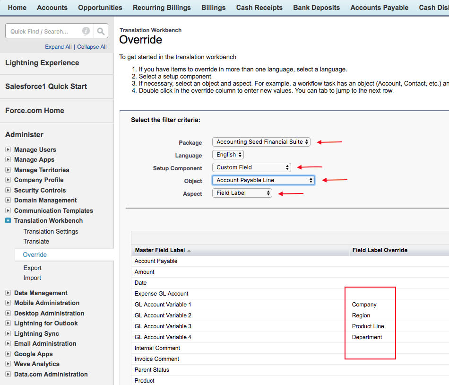This screenshot has width=449, height=385.
Task: Open the Package dropdown
Action: [x=261, y=142]
